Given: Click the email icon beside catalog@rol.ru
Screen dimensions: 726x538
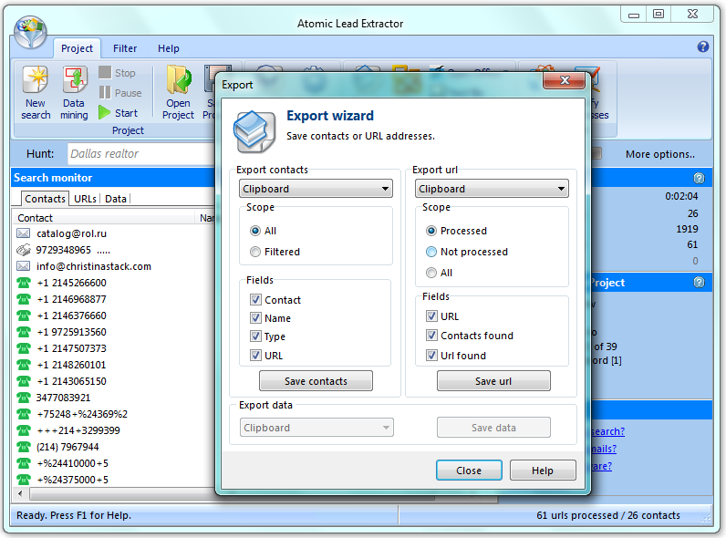Looking at the screenshot, I should [x=24, y=233].
